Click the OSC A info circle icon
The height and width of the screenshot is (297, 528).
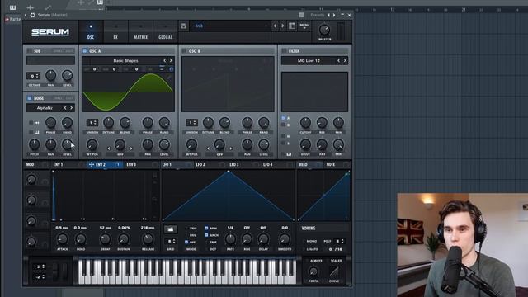[x=171, y=69]
